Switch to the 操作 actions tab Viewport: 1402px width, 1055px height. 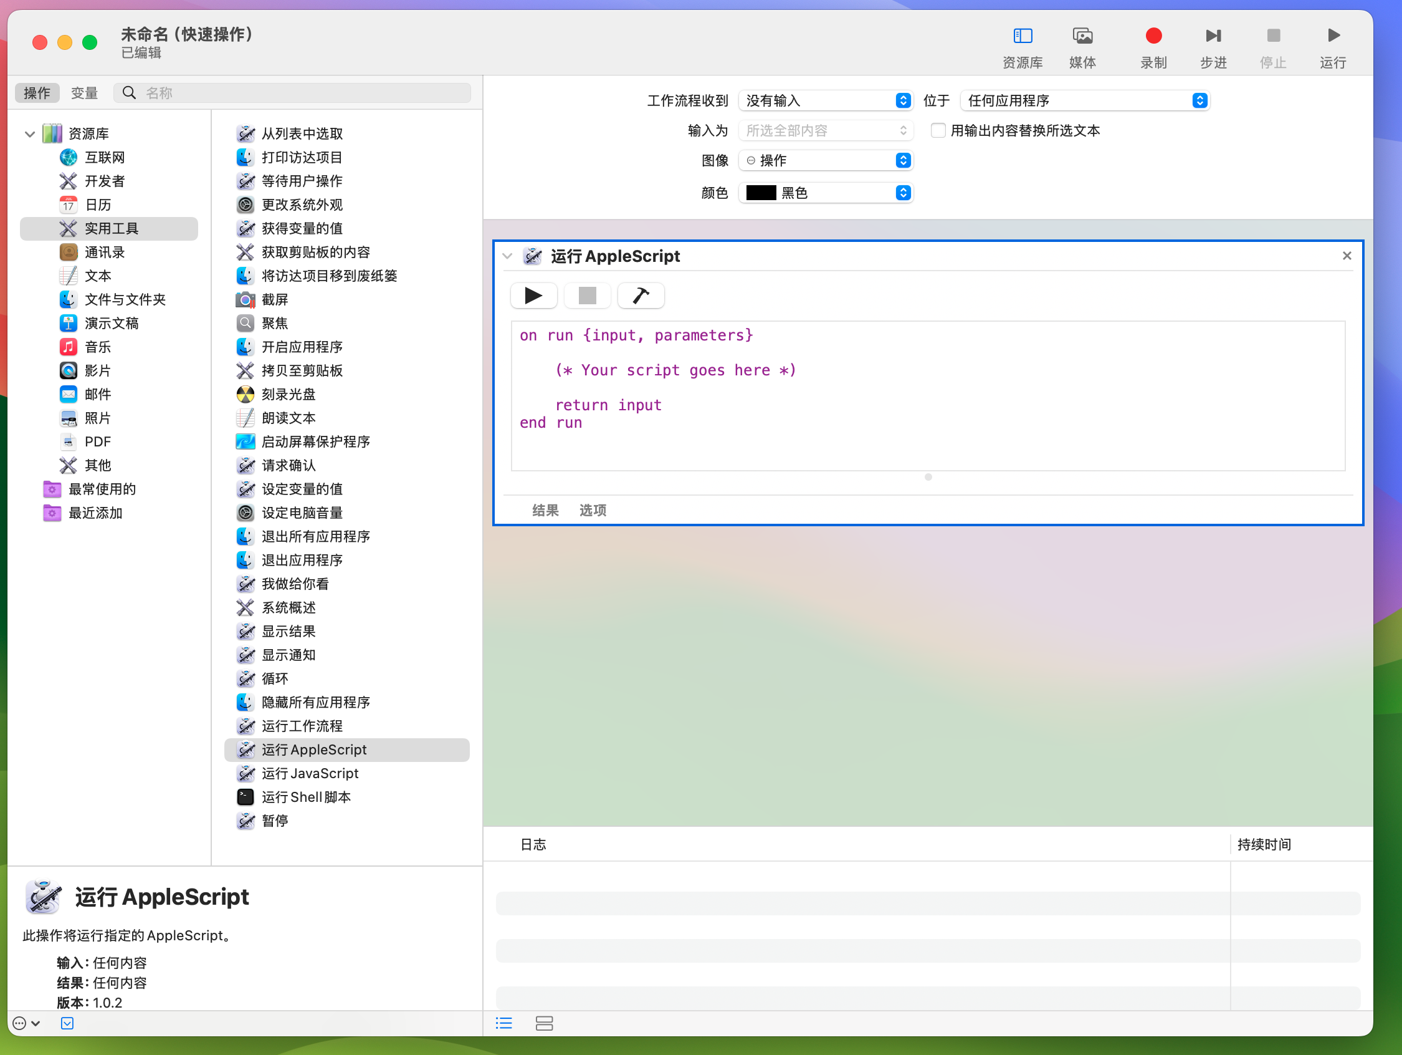click(x=37, y=93)
